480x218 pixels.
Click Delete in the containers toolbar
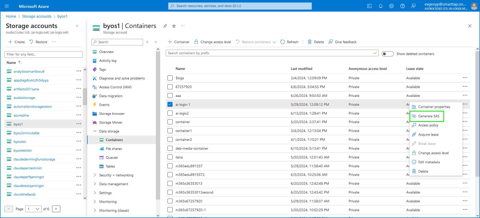click(x=316, y=42)
